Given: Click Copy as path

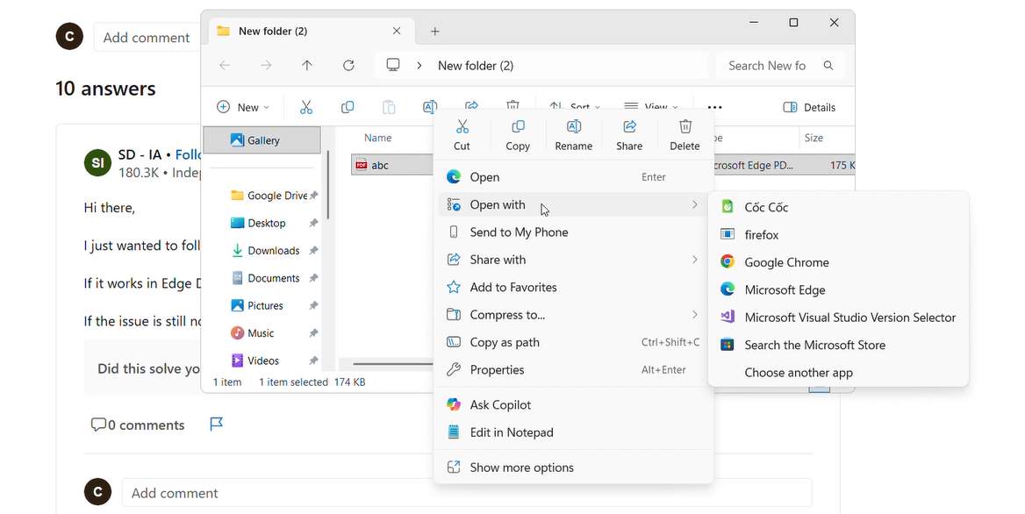Looking at the screenshot, I should tap(573, 342).
